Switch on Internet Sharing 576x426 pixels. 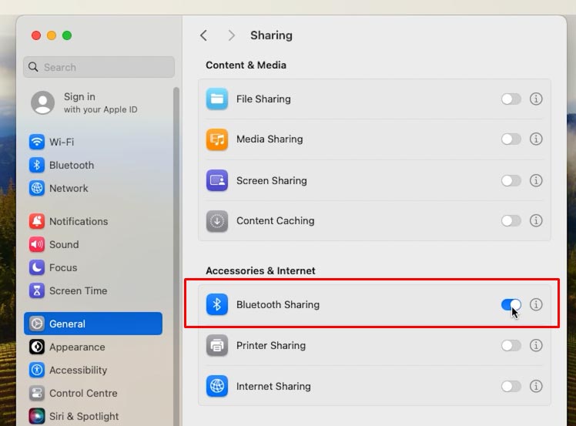point(511,386)
